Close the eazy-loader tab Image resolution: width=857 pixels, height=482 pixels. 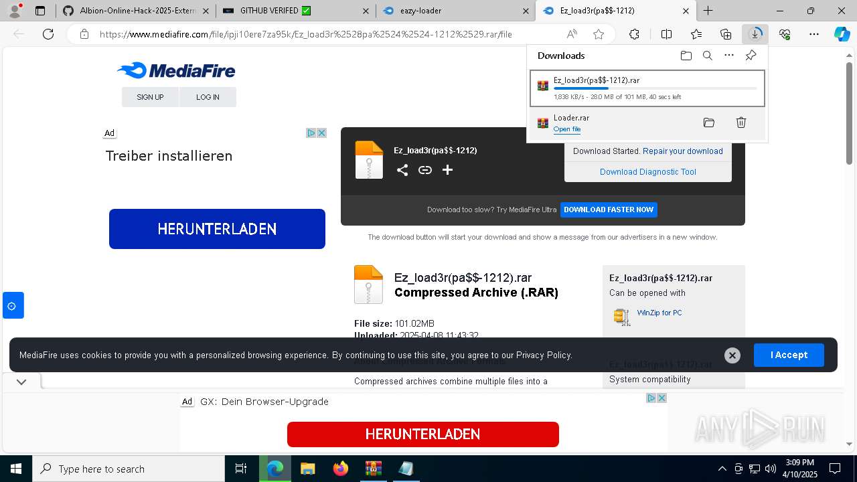click(526, 11)
